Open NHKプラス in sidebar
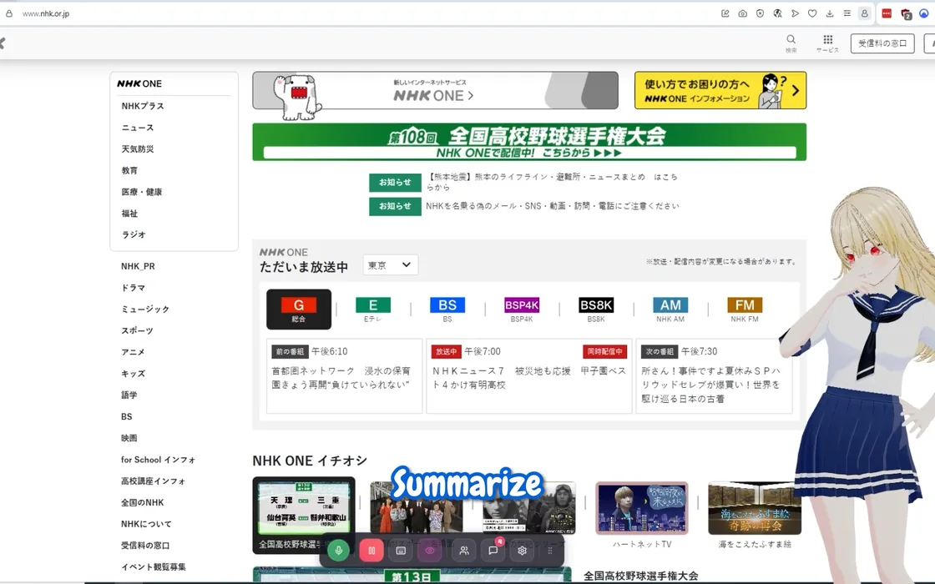 click(x=143, y=106)
